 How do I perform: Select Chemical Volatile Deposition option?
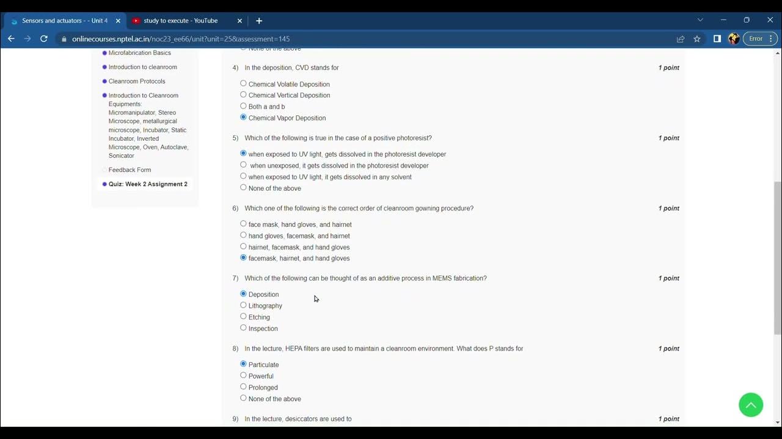coord(243,84)
